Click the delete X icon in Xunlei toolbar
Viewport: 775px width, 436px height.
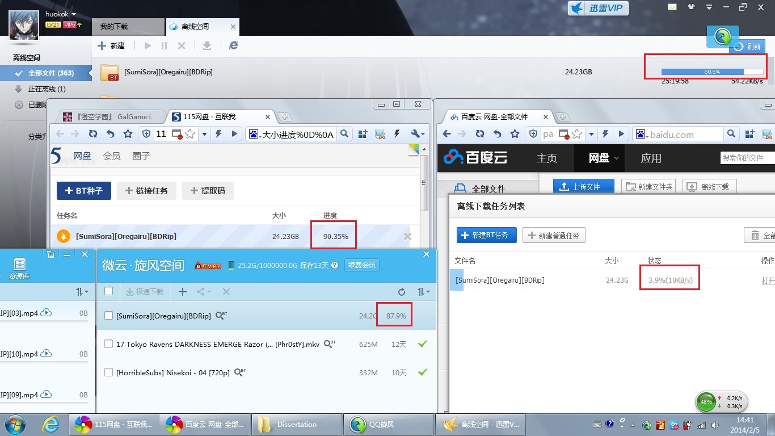[182, 45]
